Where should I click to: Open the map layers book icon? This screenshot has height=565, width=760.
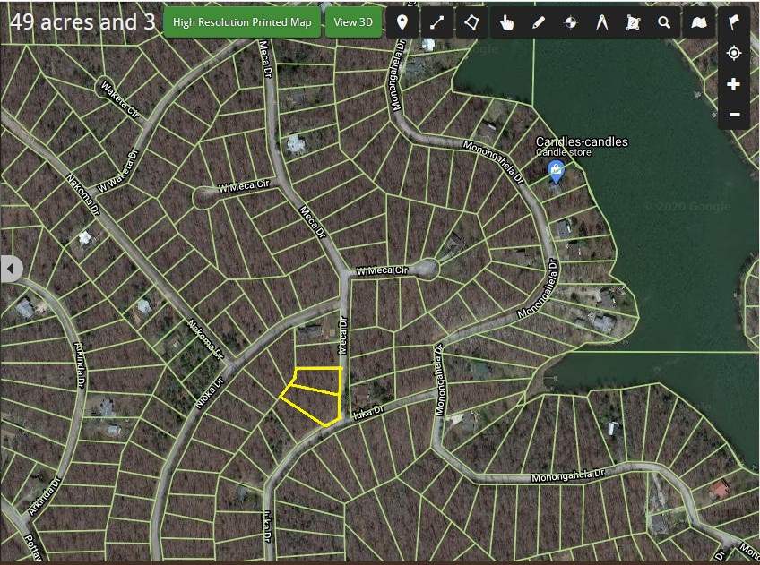pyautogui.click(x=697, y=23)
